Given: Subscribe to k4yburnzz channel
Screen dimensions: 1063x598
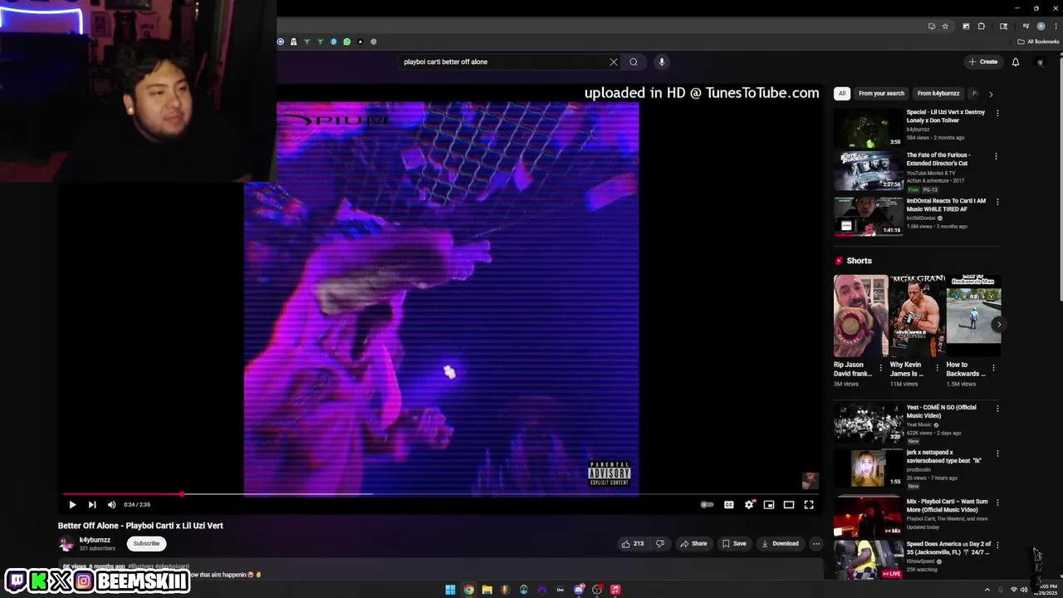Looking at the screenshot, I should point(146,543).
